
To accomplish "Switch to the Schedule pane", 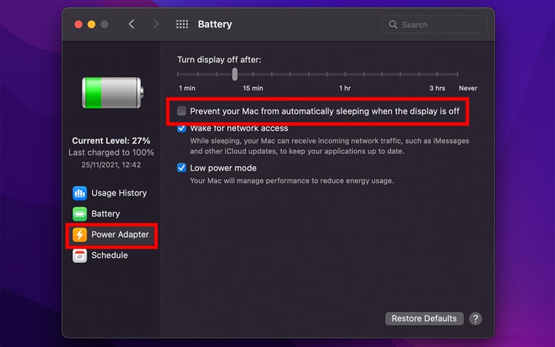I will (x=110, y=255).
